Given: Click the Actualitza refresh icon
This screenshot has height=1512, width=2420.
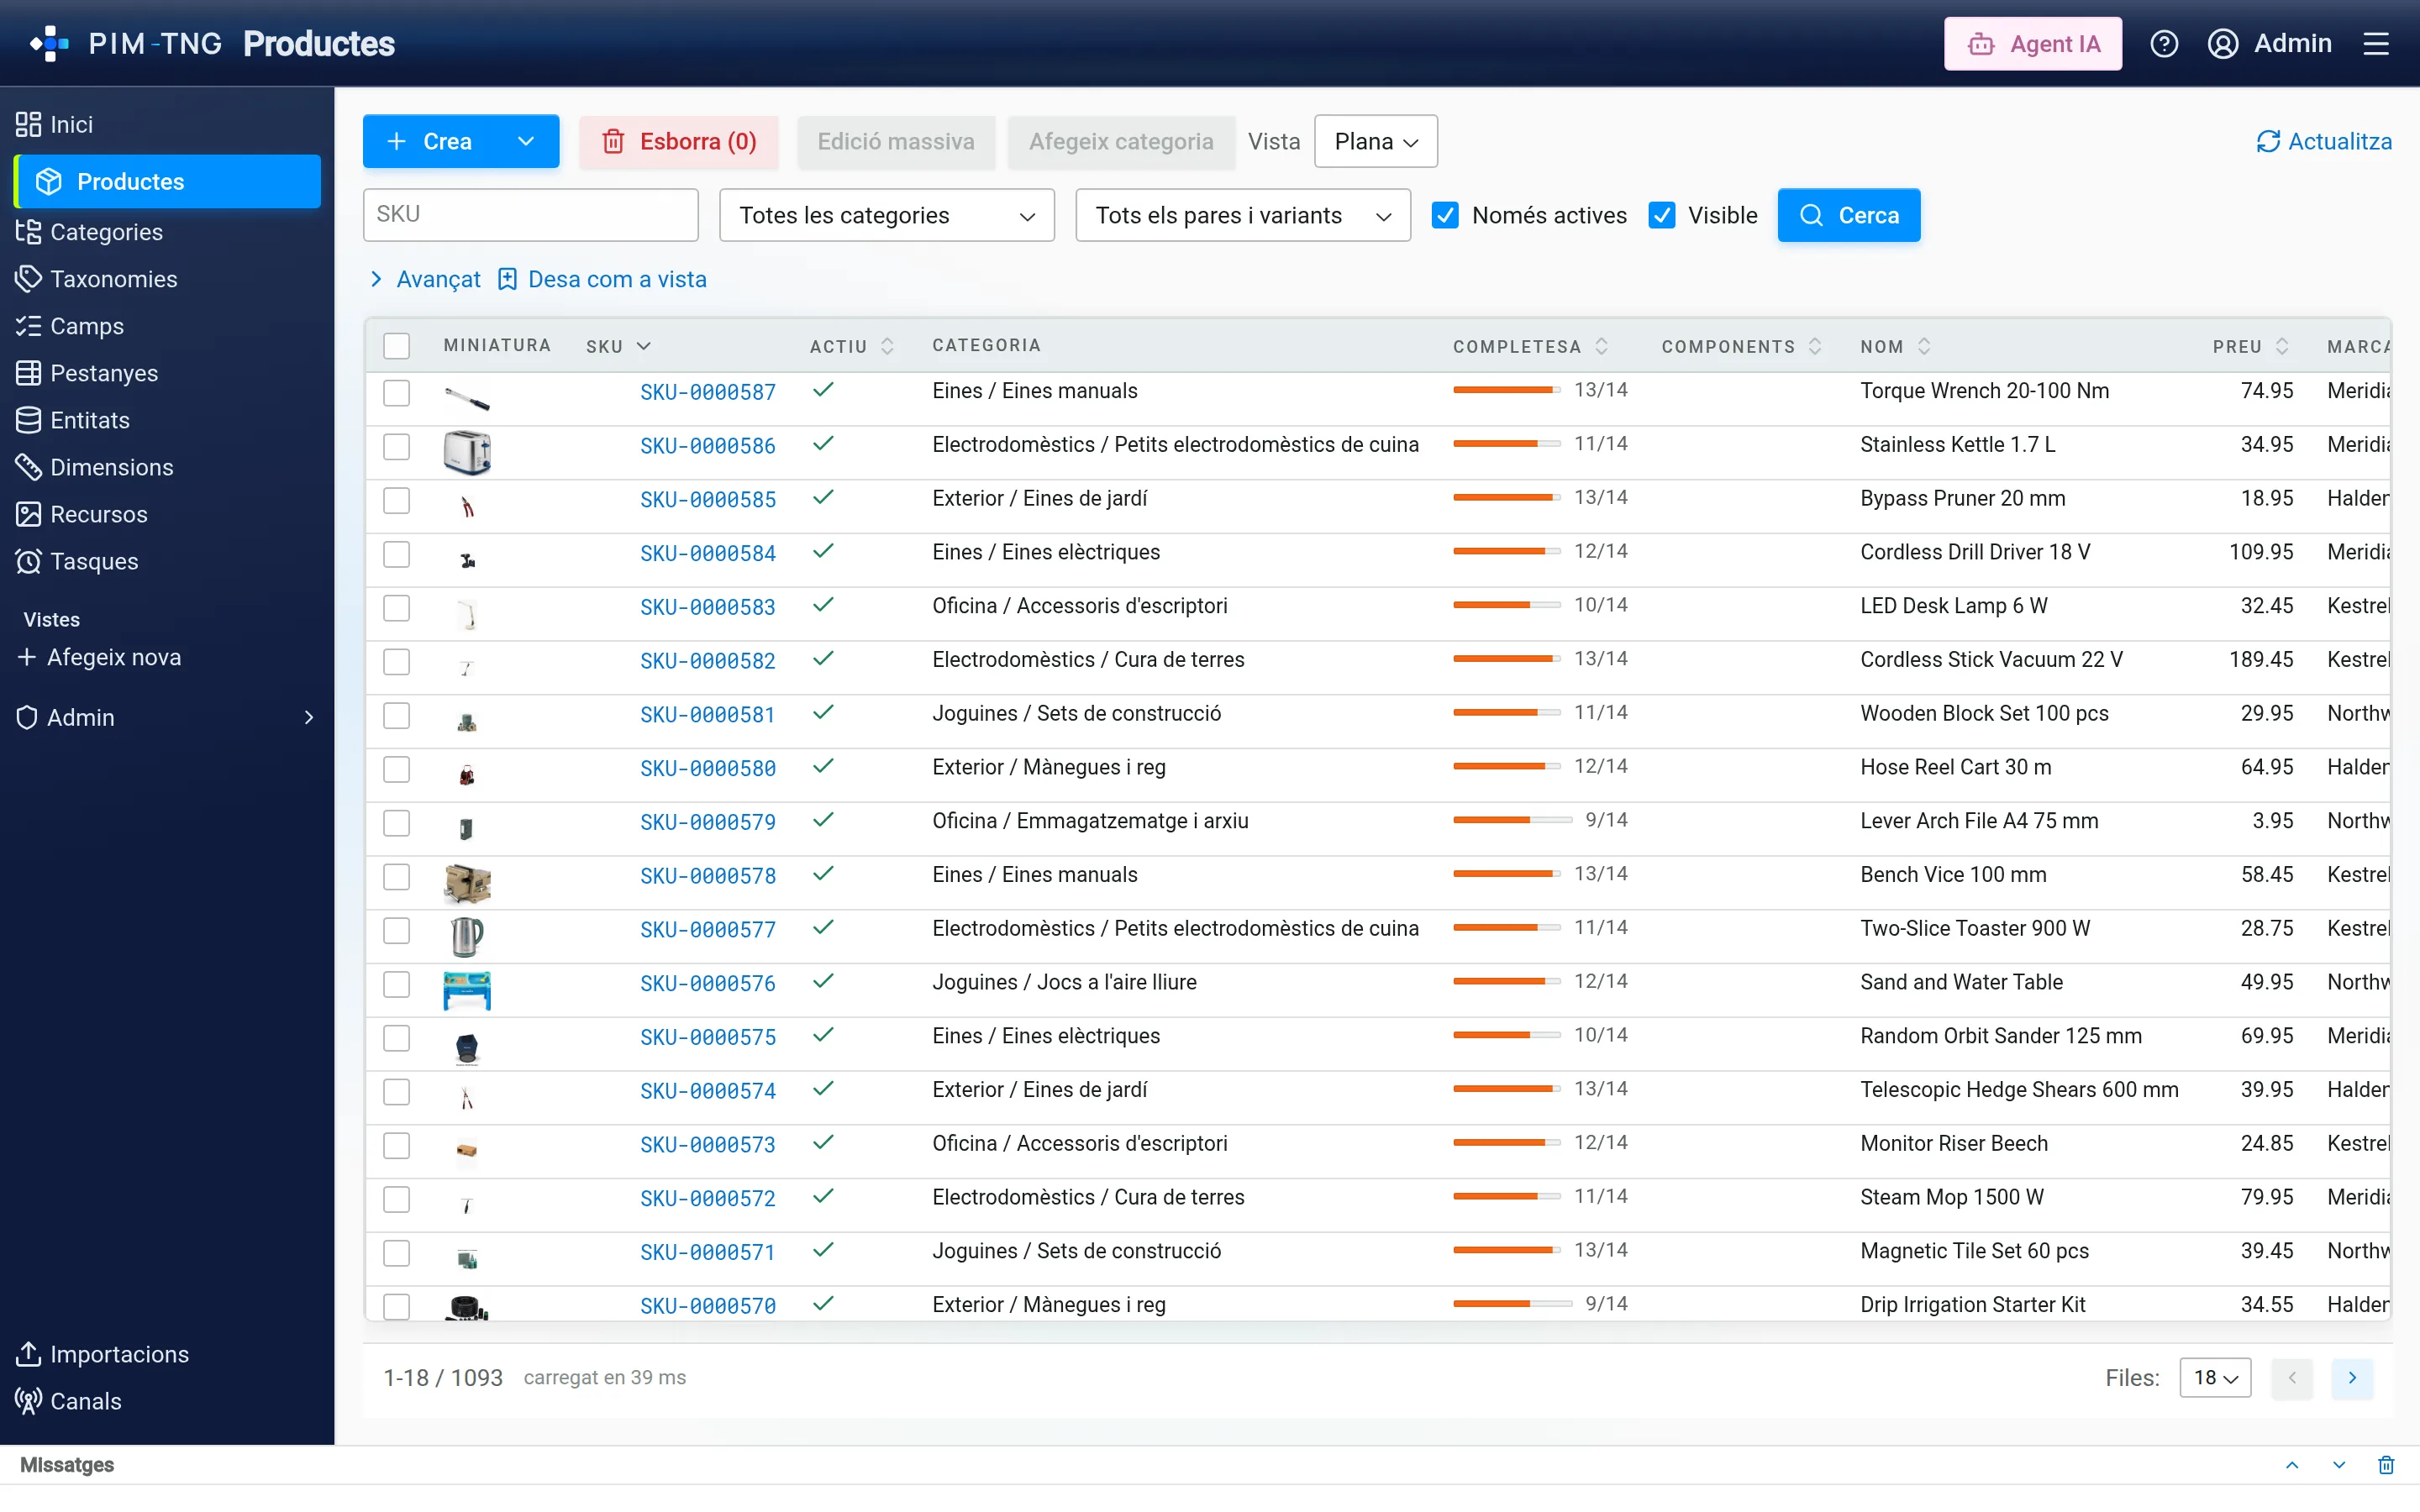Looking at the screenshot, I should pyautogui.click(x=2267, y=142).
